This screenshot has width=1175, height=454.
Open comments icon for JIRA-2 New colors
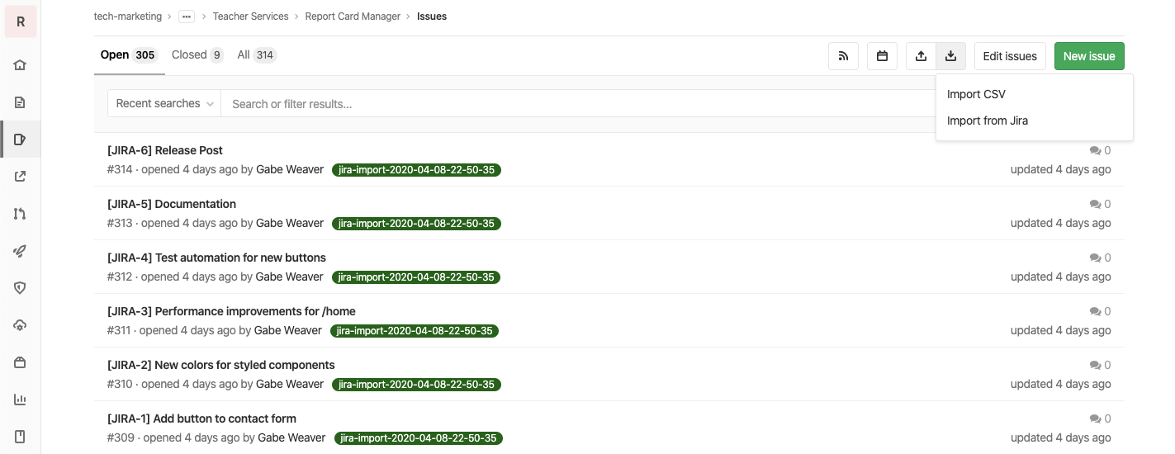coord(1095,366)
